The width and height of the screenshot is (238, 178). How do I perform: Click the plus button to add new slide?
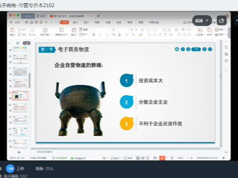coord(19,152)
